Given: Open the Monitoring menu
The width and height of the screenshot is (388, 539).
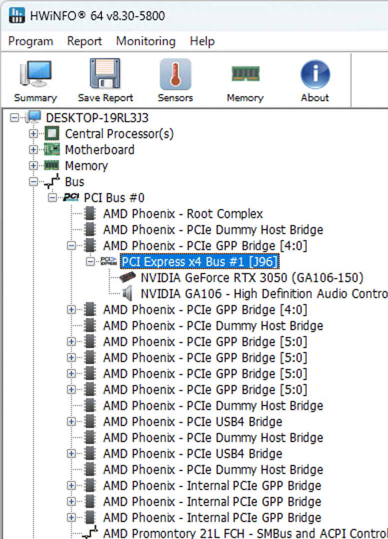Looking at the screenshot, I should coord(145,41).
